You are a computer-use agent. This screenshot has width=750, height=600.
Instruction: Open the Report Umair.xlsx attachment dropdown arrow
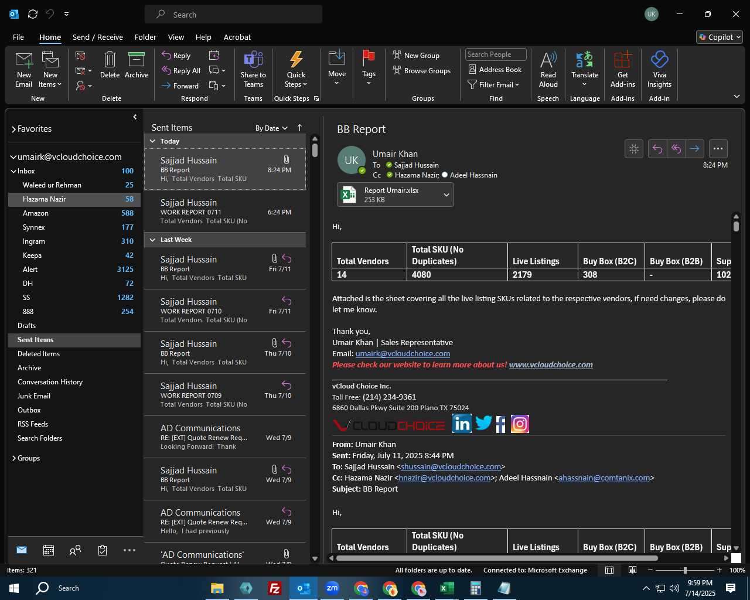[446, 195]
